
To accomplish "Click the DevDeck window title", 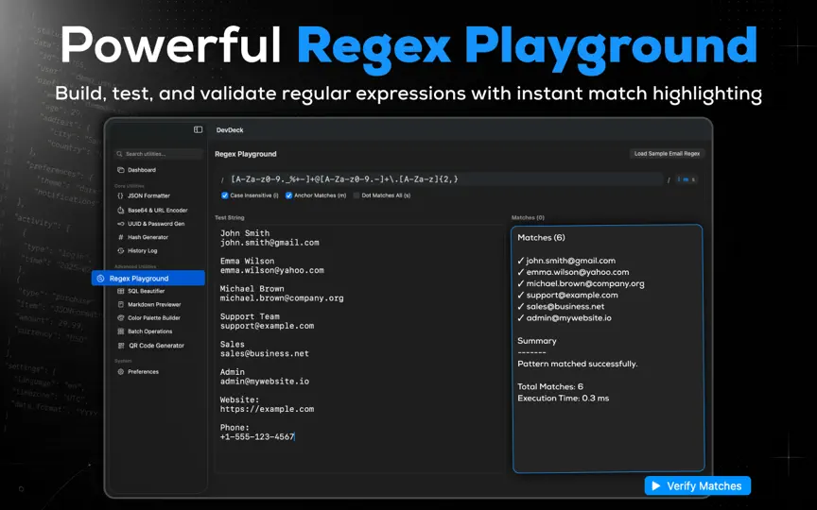I will tap(230, 130).
